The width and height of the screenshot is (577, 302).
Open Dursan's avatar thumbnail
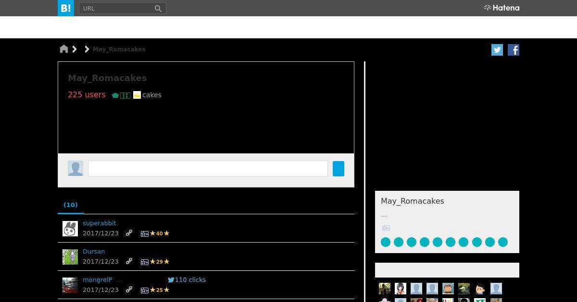click(70, 257)
